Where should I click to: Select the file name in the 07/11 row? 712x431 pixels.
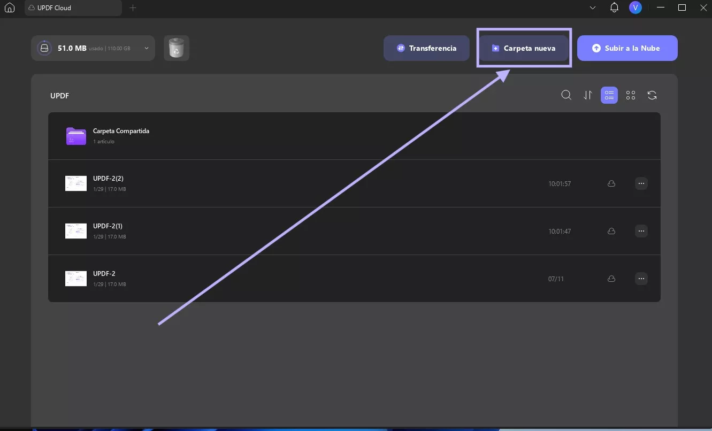tap(104, 274)
